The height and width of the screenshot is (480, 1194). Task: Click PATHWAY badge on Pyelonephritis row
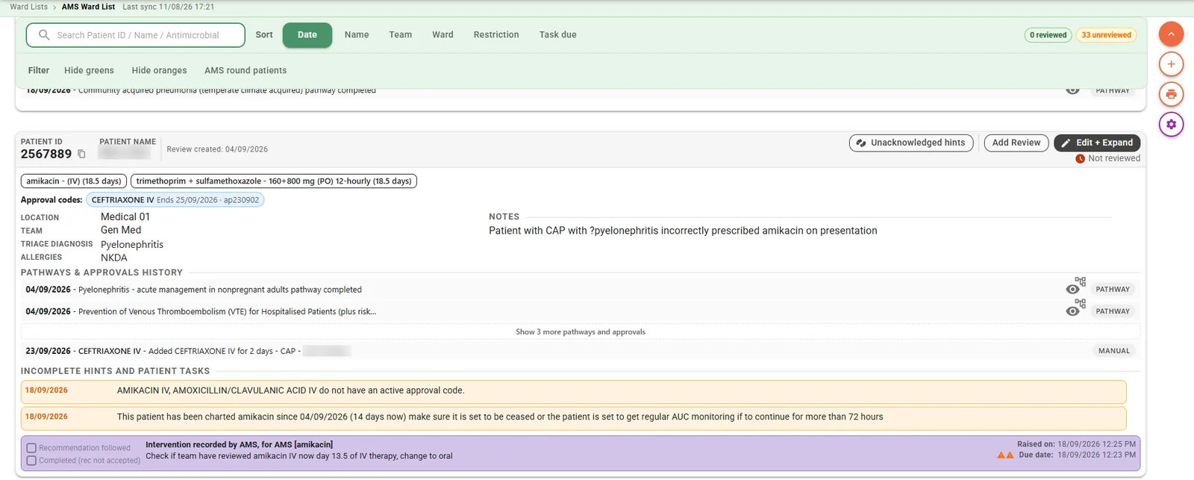(x=1113, y=290)
